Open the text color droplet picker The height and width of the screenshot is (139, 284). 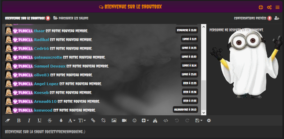(61, 120)
